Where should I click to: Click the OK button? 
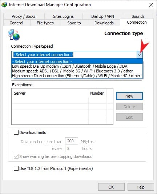click(111, 187)
